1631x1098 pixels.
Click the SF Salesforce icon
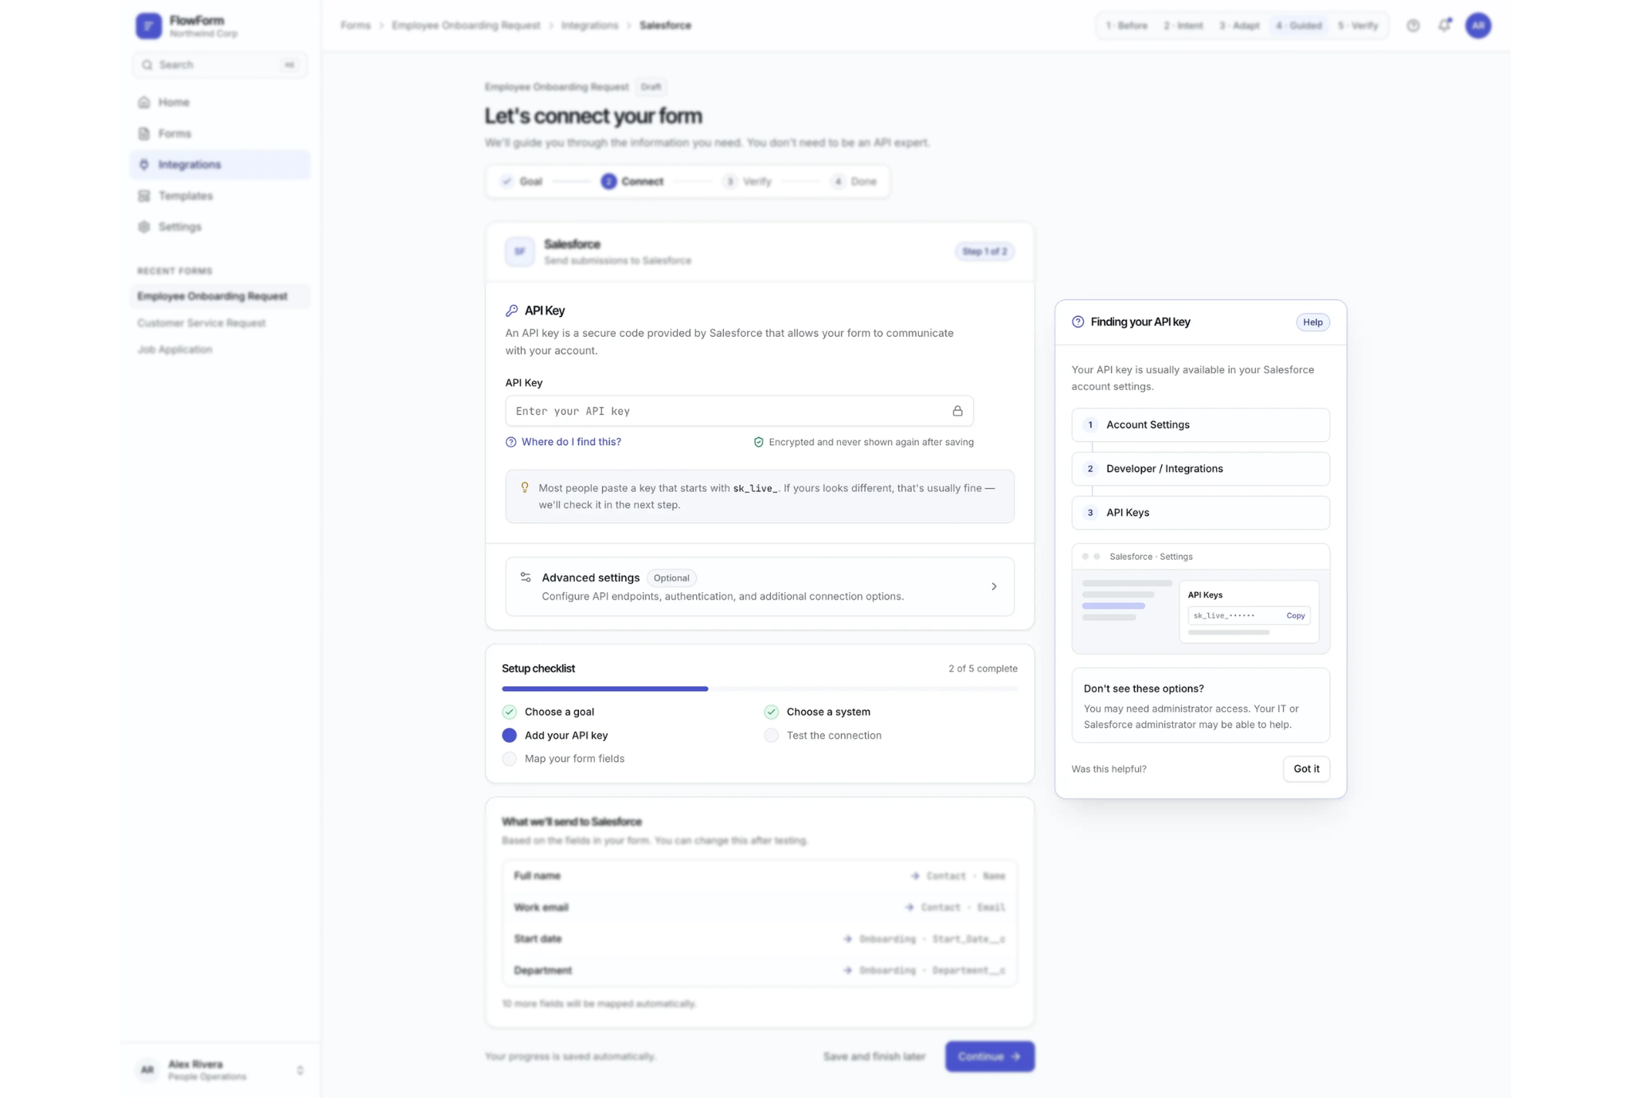point(519,252)
